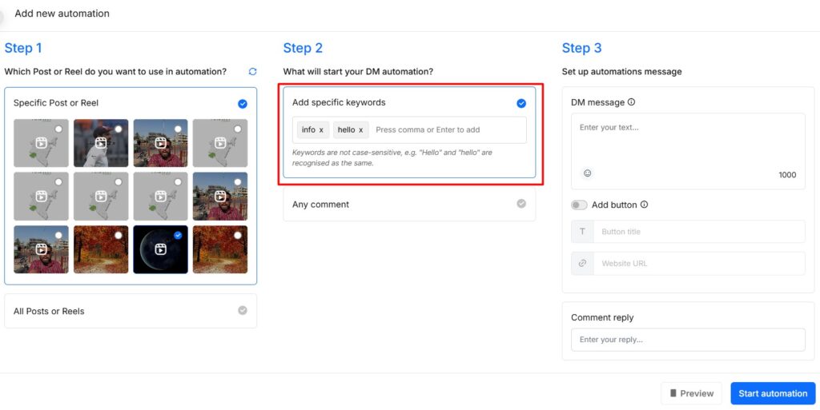Click the T icon beside Button title

(x=582, y=232)
